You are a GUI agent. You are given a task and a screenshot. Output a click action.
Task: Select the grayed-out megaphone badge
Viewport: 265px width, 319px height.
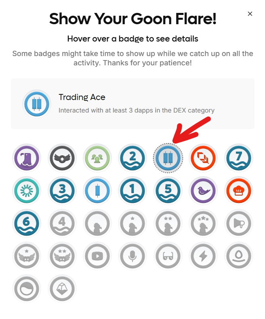(239, 223)
